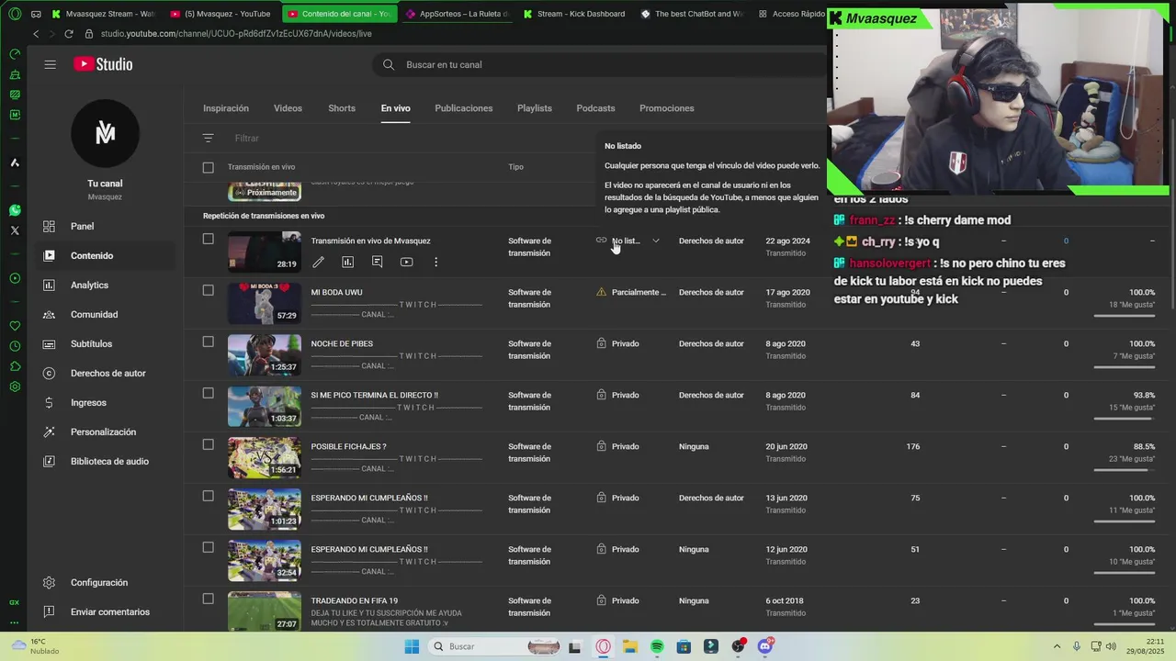The image size is (1176, 661).
Task: Edit details of Transmisión en vivo de Mvasquez
Action: pos(318,262)
